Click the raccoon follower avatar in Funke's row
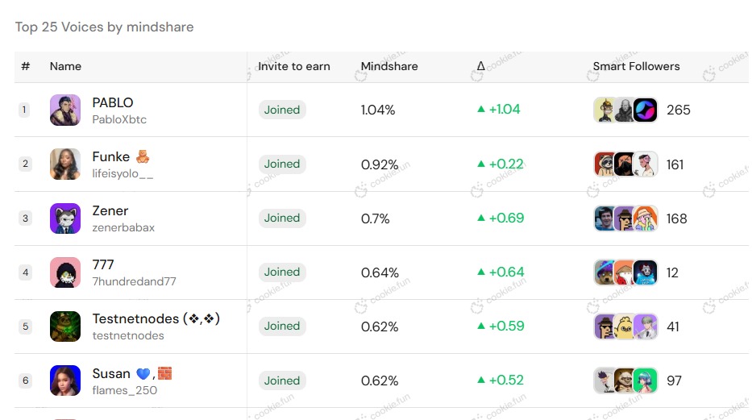 tap(605, 164)
